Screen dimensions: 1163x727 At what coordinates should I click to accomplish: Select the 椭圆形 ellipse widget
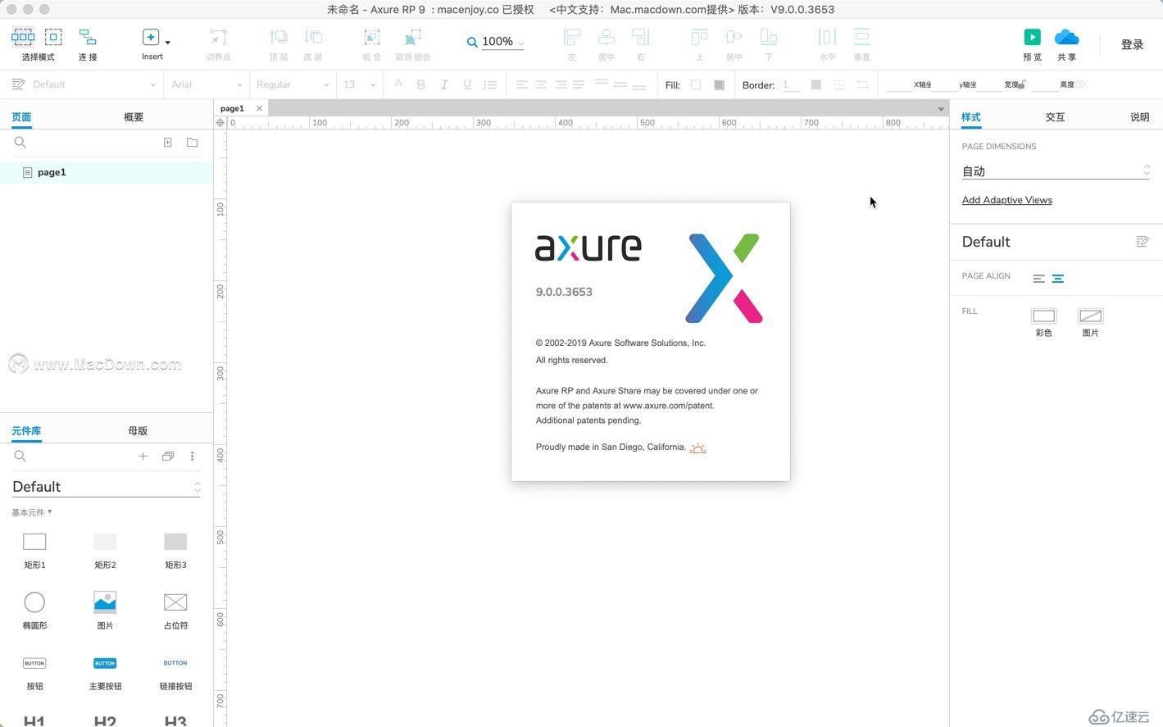[34, 611]
